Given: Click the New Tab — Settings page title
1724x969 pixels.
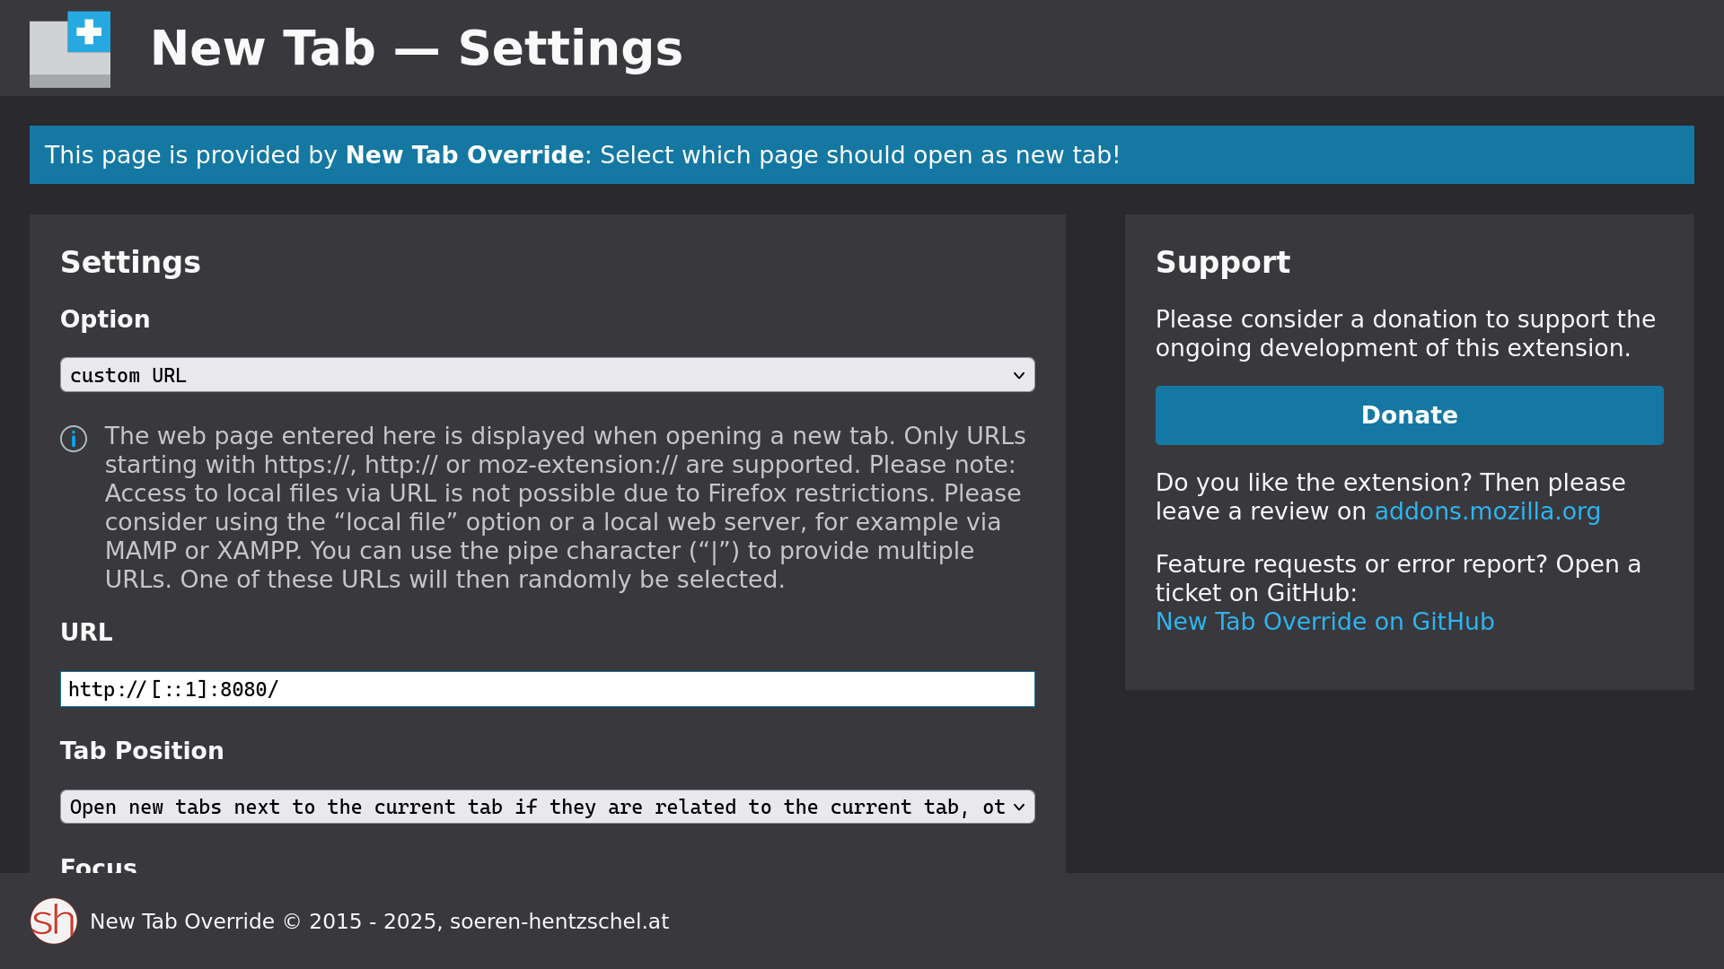Looking at the screenshot, I should (417, 48).
